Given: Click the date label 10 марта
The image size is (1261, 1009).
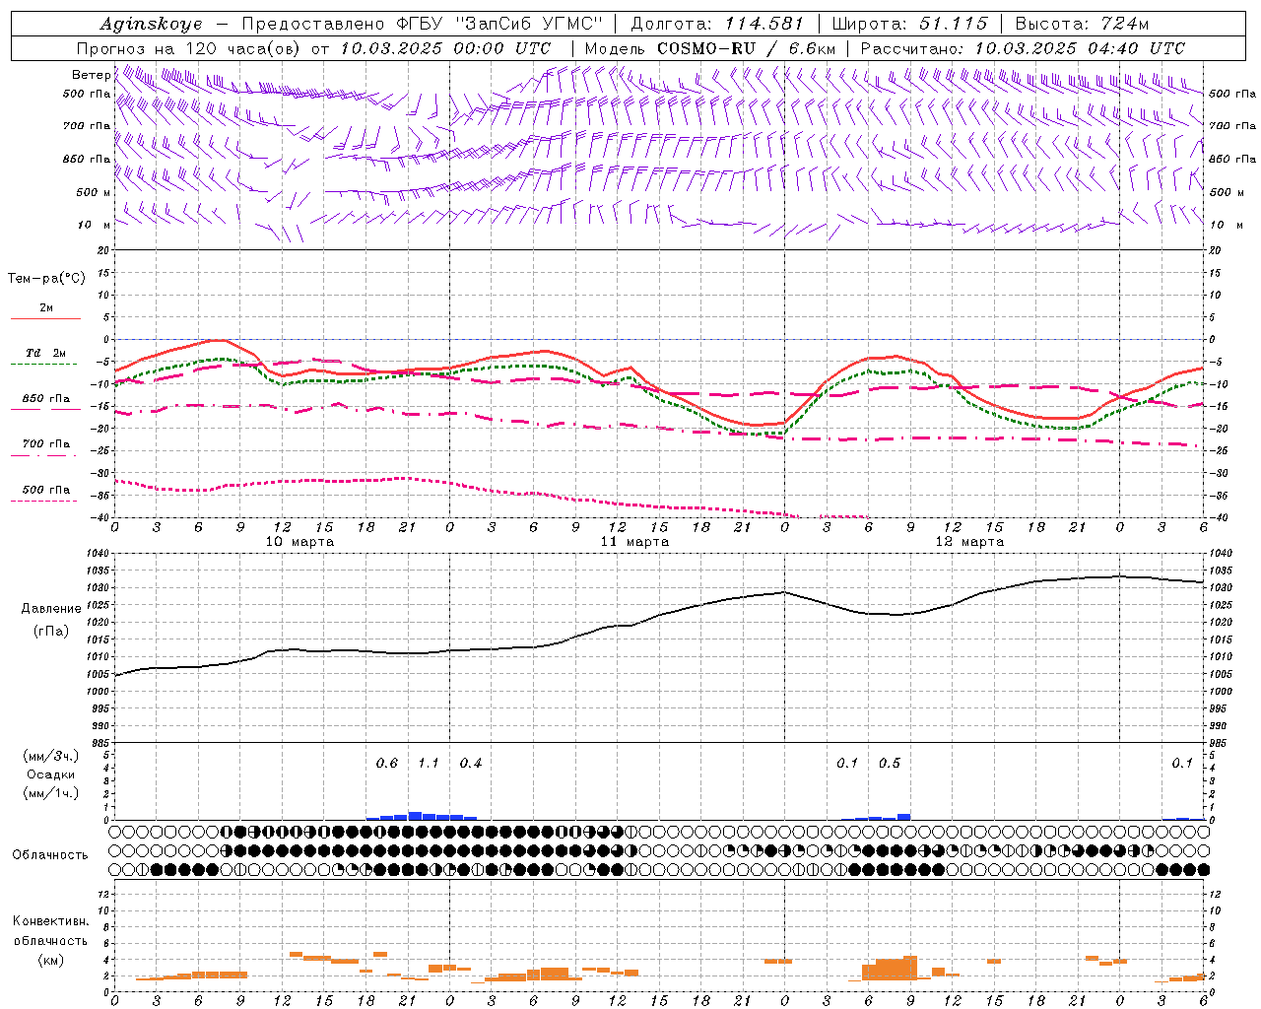Looking at the screenshot, I should click(x=300, y=542).
